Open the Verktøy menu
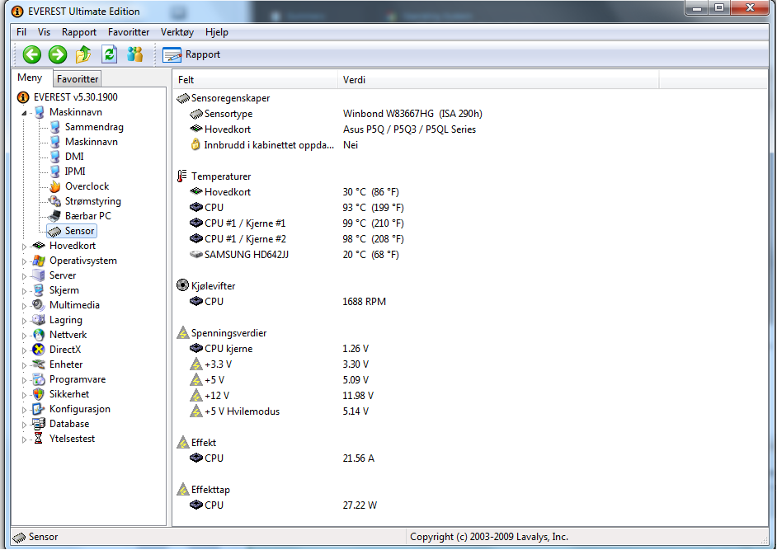This screenshot has height=550, width=777. tap(177, 32)
